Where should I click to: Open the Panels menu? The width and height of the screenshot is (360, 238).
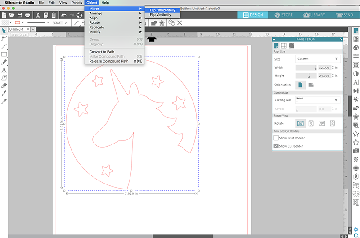coord(76,3)
